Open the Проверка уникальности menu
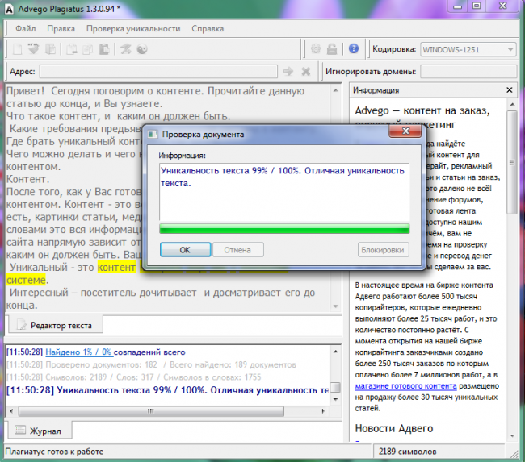 (x=133, y=29)
